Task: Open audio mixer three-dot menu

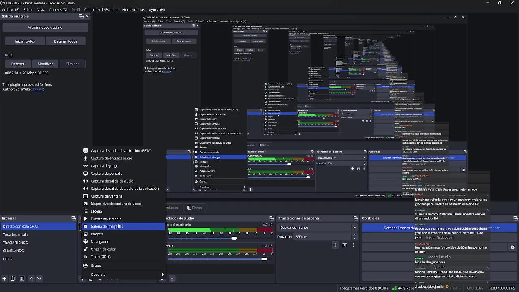Action: 172,279
